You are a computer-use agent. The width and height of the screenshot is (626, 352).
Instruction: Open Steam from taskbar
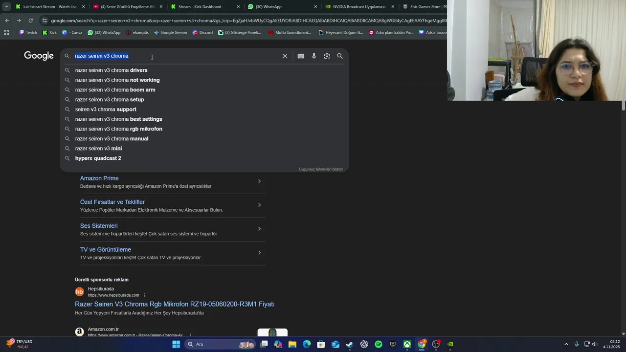point(350,344)
